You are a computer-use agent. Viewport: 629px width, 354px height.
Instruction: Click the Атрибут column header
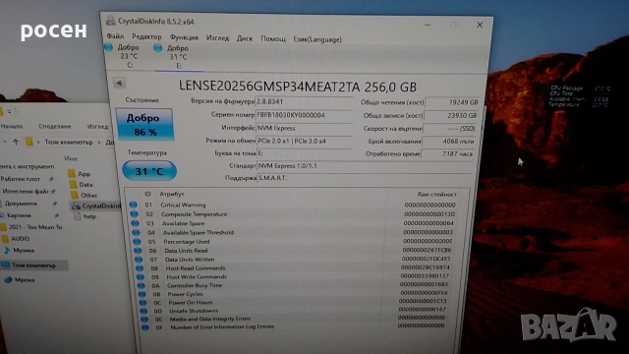coord(172,194)
